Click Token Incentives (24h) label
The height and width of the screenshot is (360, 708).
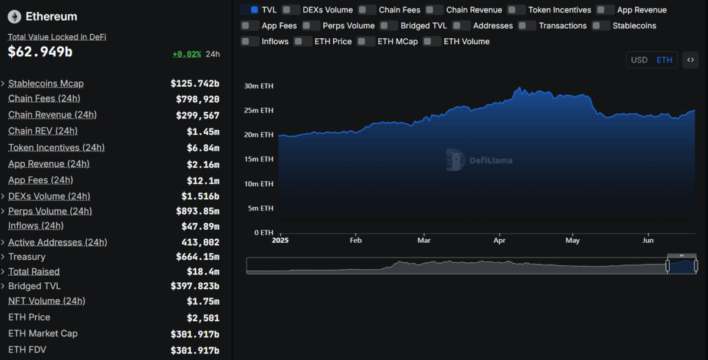tap(56, 147)
